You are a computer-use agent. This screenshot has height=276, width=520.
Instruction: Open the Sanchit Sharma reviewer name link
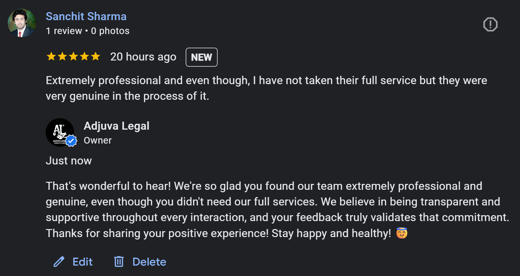click(x=86, y=16)
